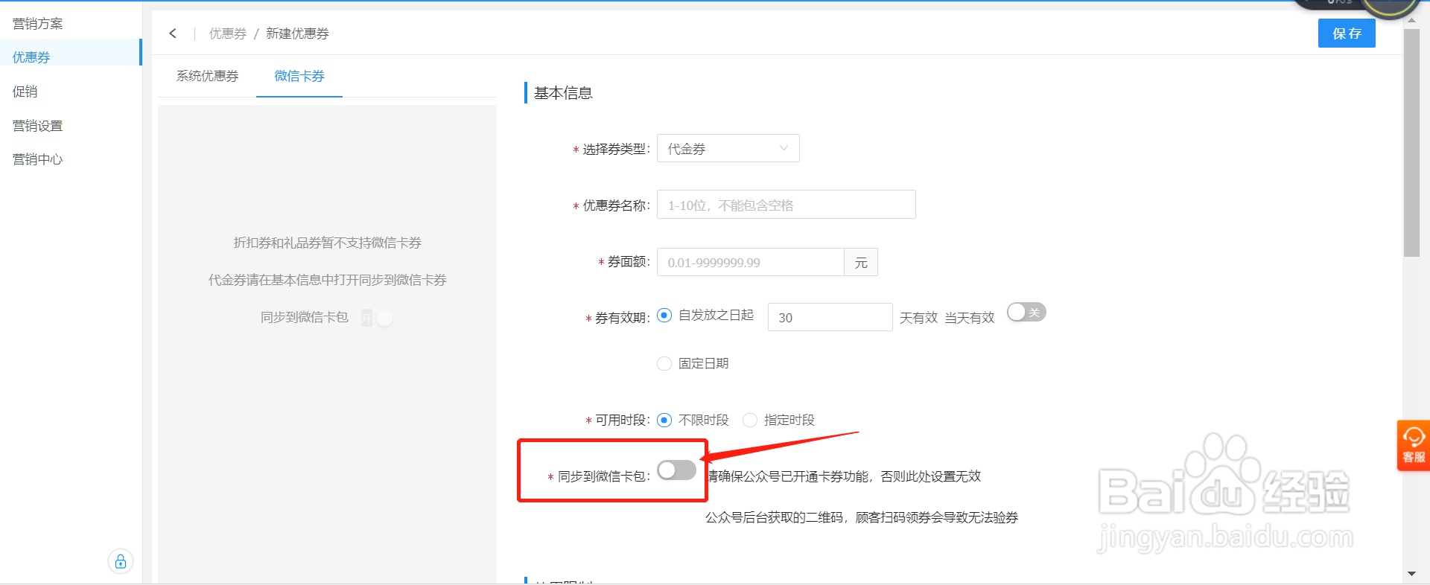Open the 选择券类型 dropdown showing 代金券

point(728,148)
